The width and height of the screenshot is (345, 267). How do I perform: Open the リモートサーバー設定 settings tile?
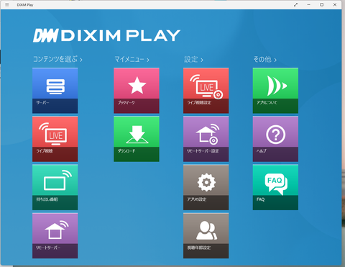(x=206, y=139)
